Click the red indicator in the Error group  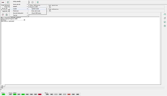point(69,94)
